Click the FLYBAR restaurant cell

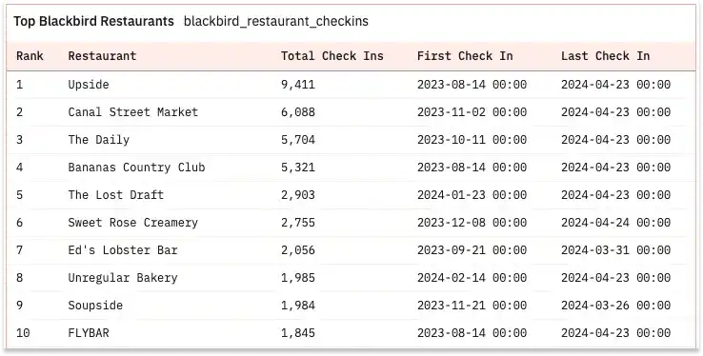(89, 333)
